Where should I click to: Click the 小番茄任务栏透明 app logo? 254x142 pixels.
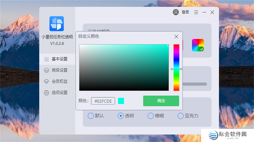[x=57, y=24]
